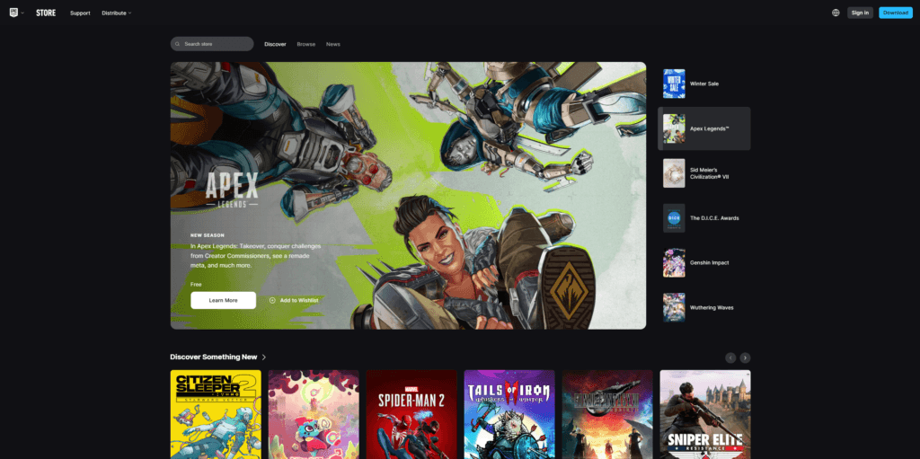Expand the Epic Games logo dropdown arrow
920x459 pixels.
pyautogui.click(x=22, y=13)
